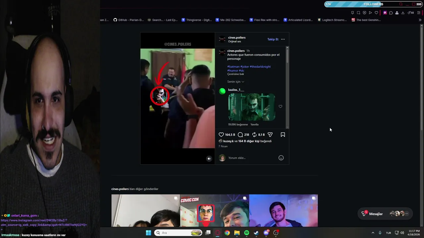Unmute the reel with the speaker icon
This screenshot has height=238, width=424.
tap(209, 159)
